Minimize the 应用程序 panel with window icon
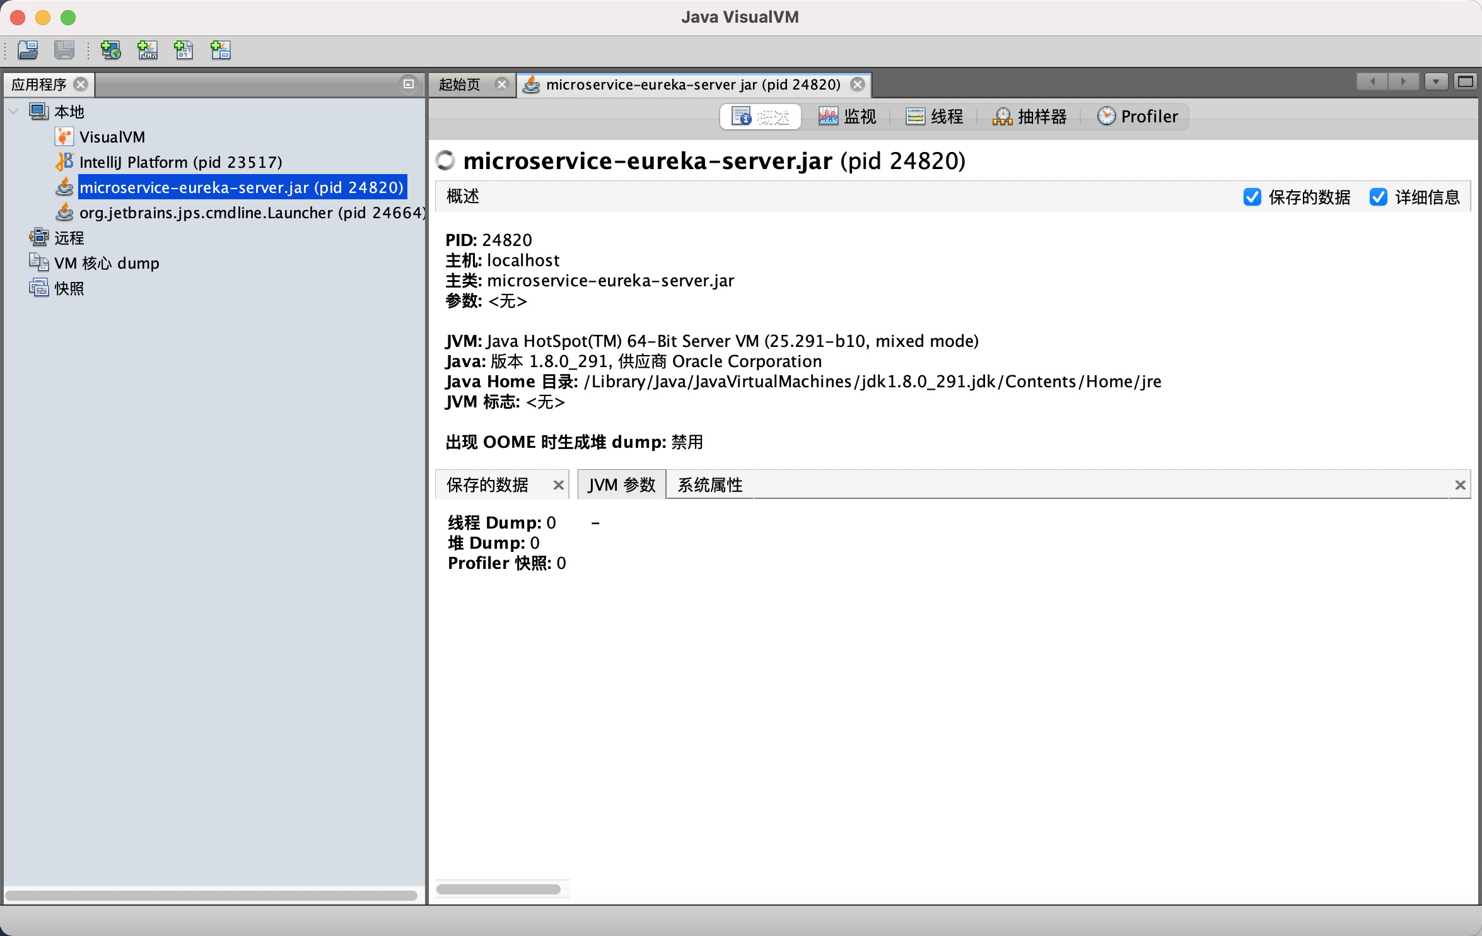 coord(409,84)
